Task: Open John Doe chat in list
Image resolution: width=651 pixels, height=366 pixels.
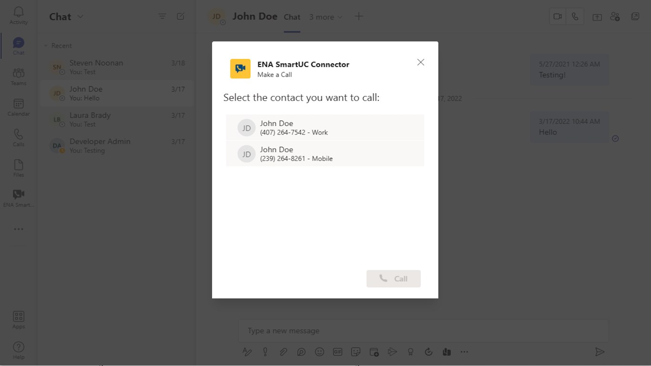Action: (117, 93)
